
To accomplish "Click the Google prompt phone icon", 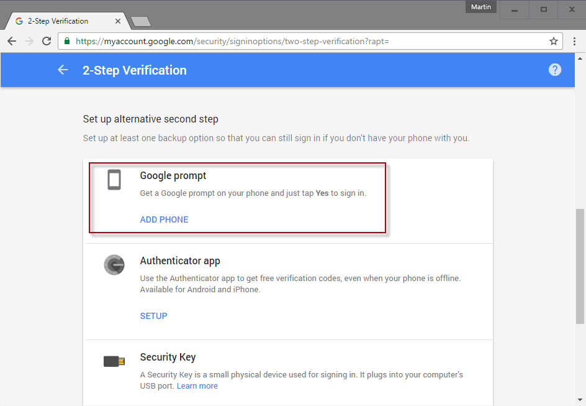I will [x=114, y=180].
